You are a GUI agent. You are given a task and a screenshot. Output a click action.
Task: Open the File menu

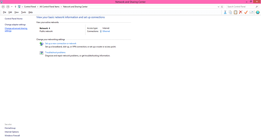click(4, 12)
